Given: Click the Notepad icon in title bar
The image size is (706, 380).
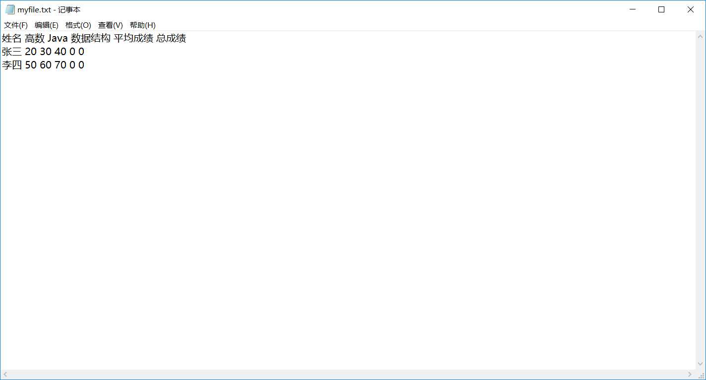Looking at the screenshot, I should pos(10,9).
